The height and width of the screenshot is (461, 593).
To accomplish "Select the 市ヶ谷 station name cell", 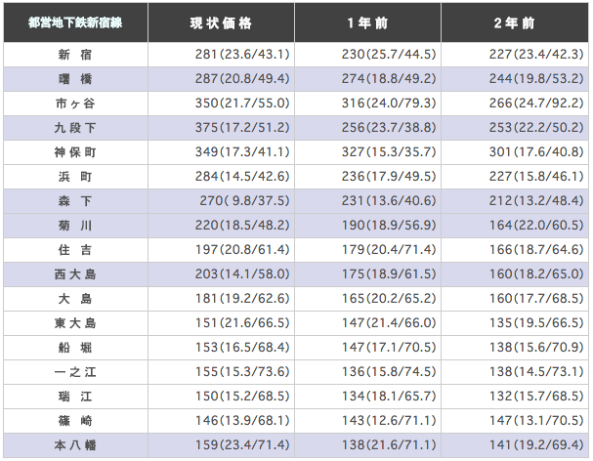I will (75, 104).
